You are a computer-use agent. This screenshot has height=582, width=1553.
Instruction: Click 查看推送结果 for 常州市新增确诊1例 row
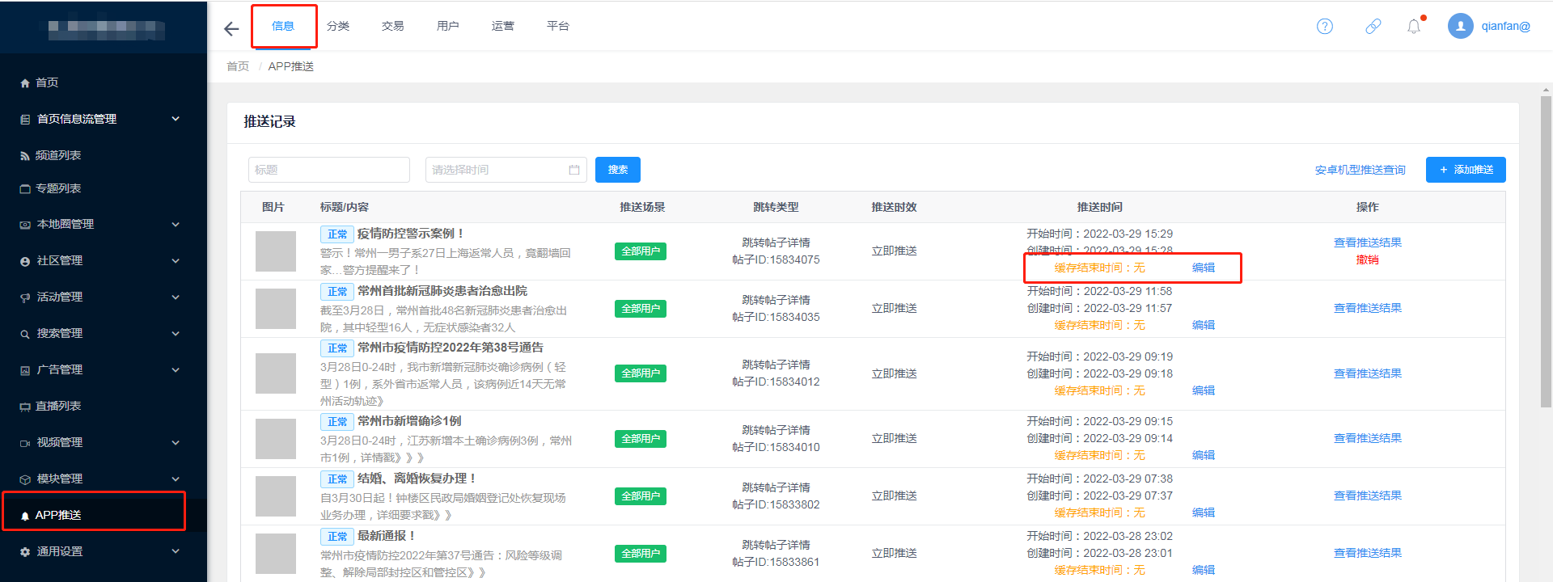[x=1368, y=438]
